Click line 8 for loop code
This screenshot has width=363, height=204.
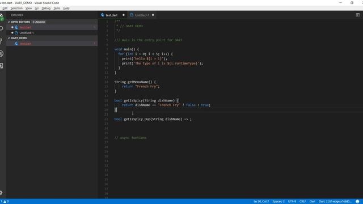tap(145, 54)
